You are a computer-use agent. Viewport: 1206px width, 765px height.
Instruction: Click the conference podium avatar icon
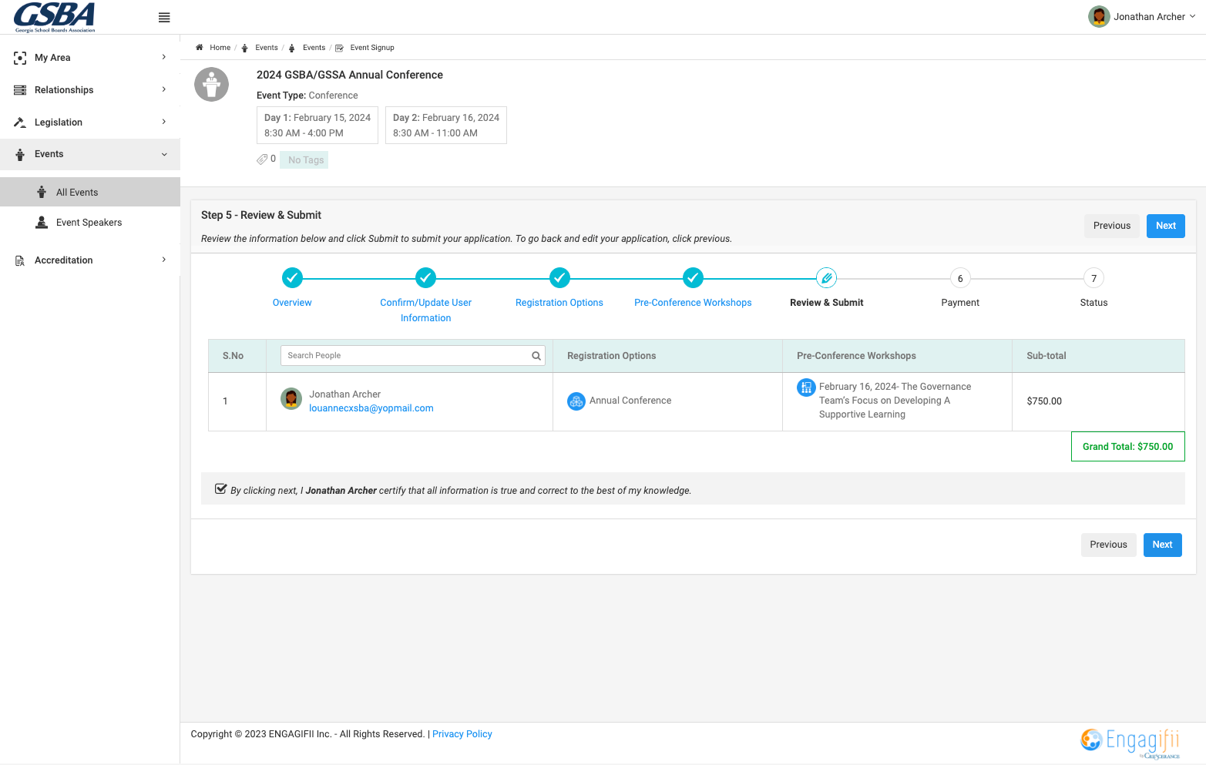[212, 85]
